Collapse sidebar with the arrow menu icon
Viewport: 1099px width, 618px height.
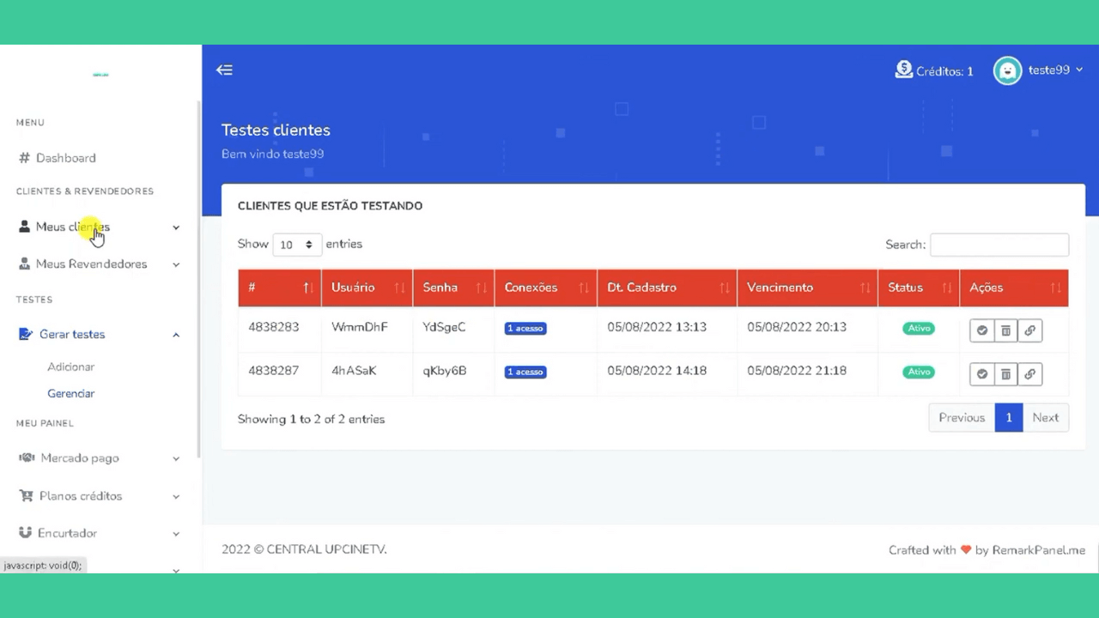point(224,70)
